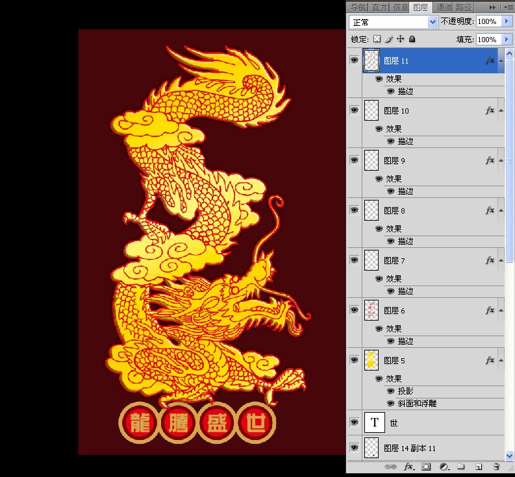Create a new adjustment layer with half-circle icon
The width and height of the screenshot is (515, 477).
tap(444, 466)
